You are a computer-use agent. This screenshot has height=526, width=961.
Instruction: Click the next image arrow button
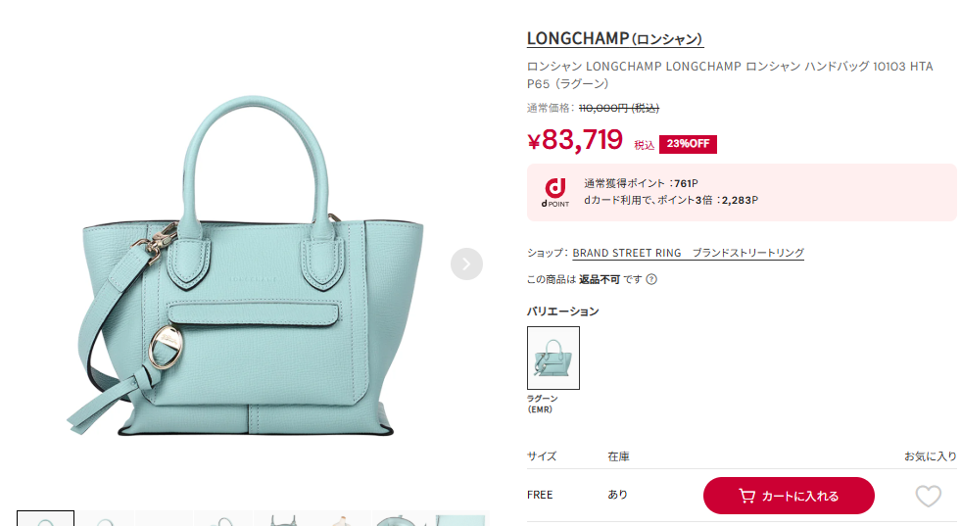click(466, 263)
